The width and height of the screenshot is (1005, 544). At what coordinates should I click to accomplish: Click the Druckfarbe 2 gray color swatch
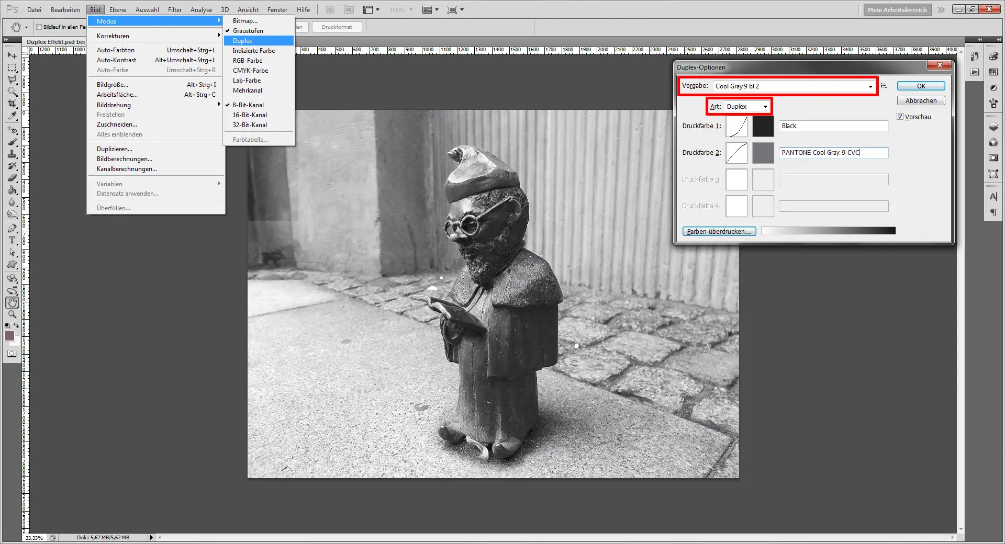click(x=763, y=153)
